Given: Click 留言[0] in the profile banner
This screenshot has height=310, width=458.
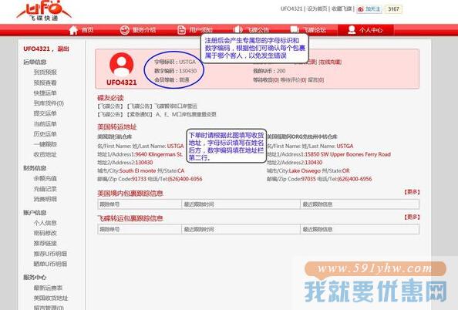Looking at the screenshot, I should tap(316, 79).
